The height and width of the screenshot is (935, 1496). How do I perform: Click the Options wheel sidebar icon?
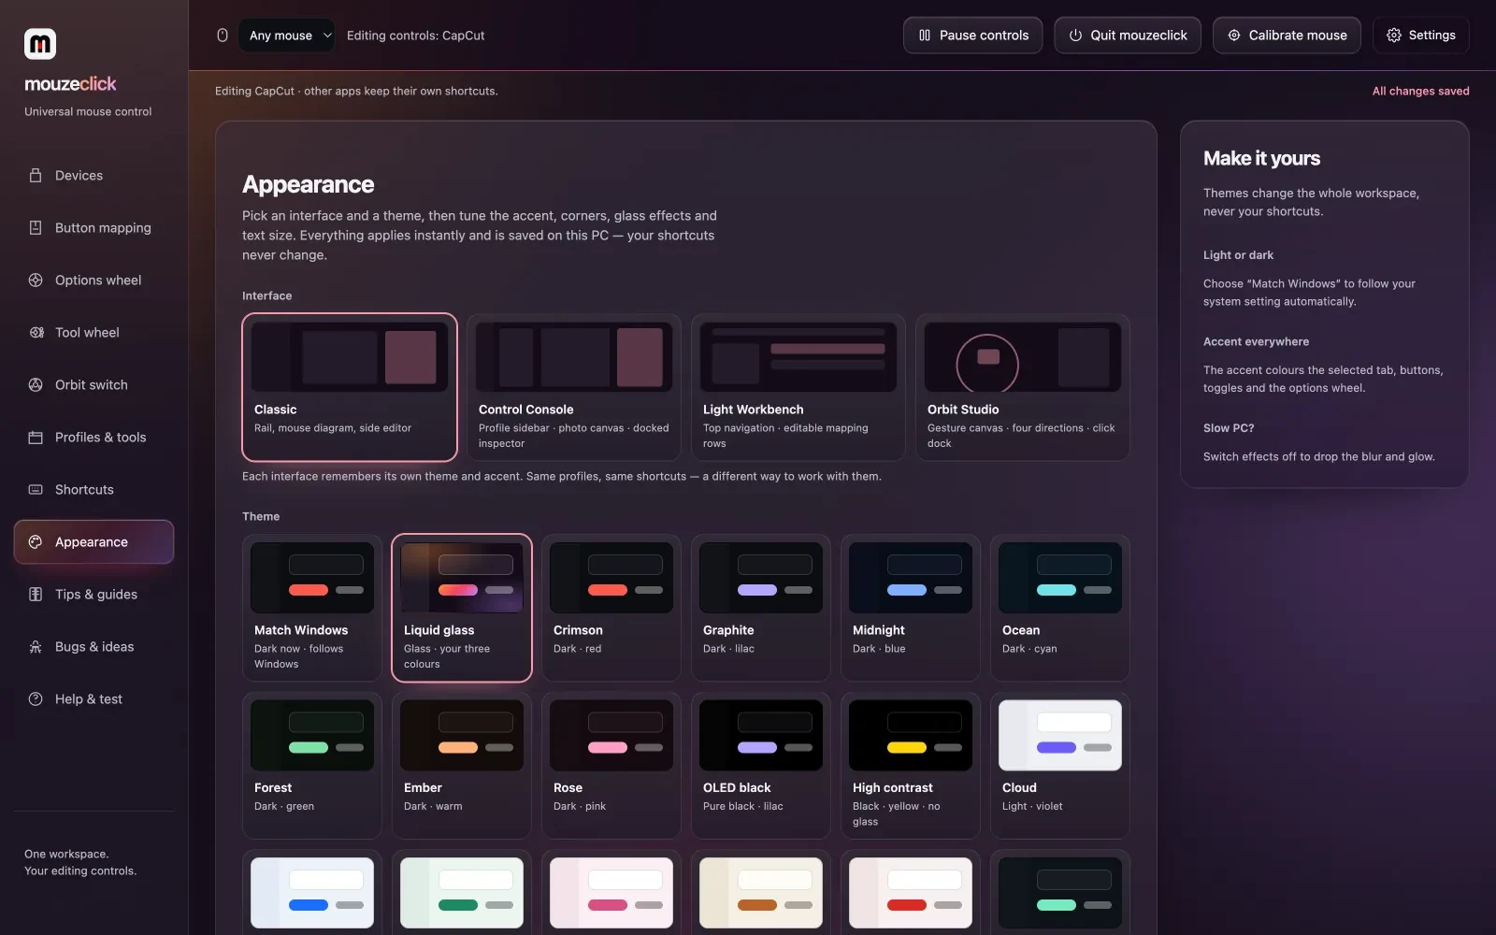pyautogui.click(x=36, y=280)
